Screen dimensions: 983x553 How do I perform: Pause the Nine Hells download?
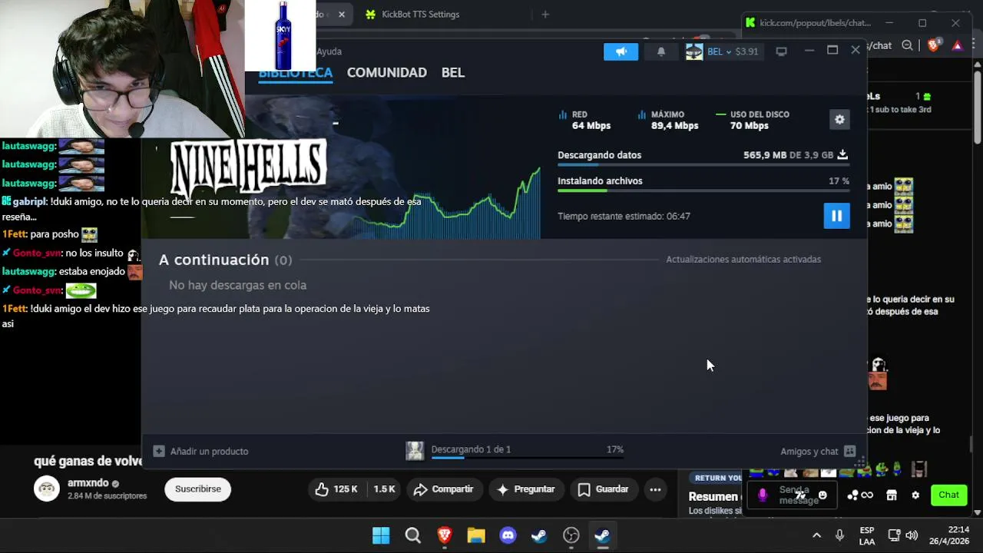pos(836,216)
